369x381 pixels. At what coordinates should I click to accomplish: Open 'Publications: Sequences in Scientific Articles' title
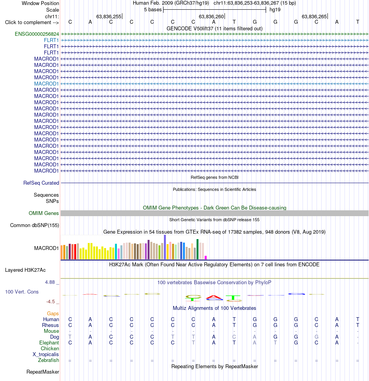214,189
